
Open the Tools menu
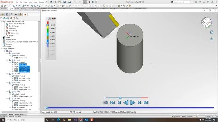coord(35,2)
